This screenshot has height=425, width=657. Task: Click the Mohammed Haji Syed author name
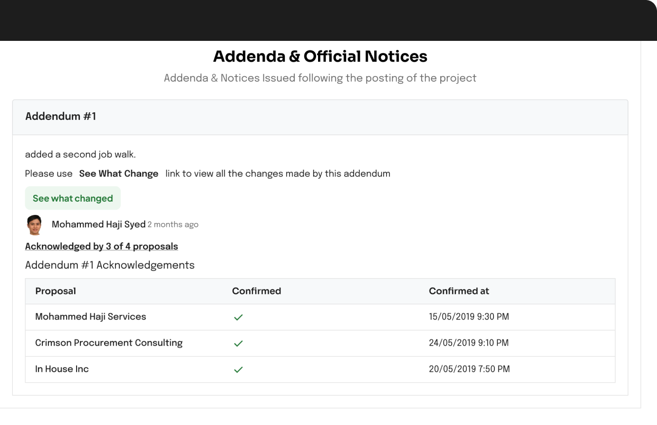pos(98,224)
